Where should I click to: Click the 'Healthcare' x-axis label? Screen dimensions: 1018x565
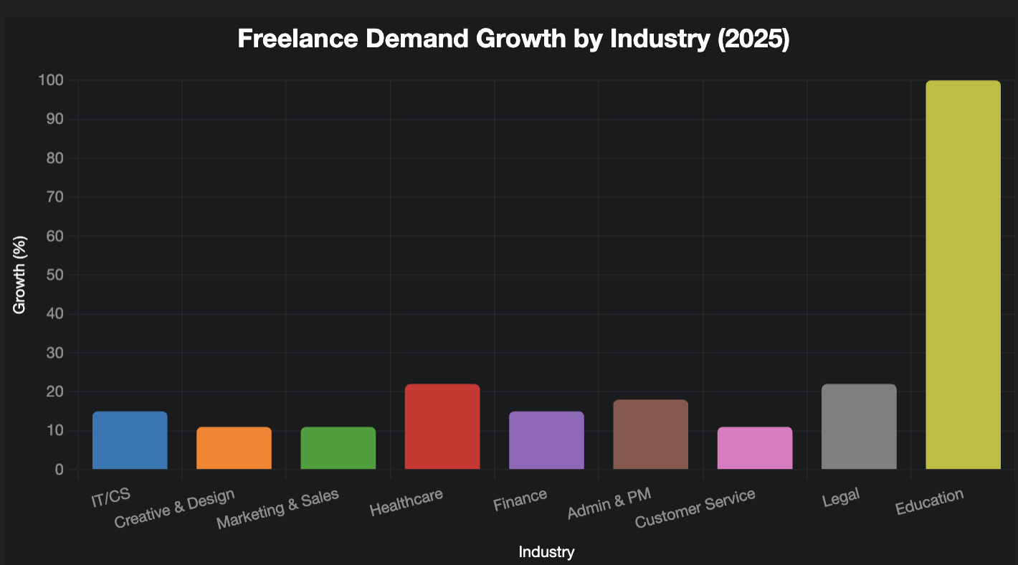coord(406,503)
